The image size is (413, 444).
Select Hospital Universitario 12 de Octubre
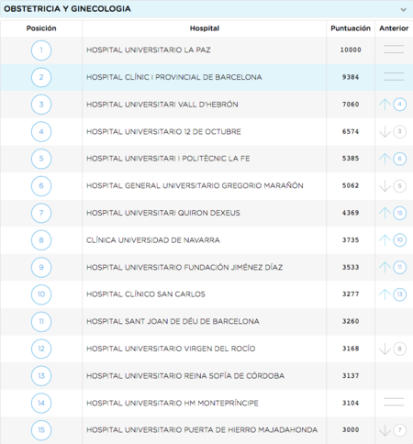point(163,132)
